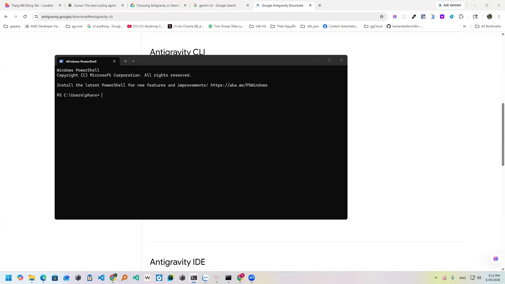The image size is (505, 284).
Task: Open the cli anything - Google bookmark
Action: tap(105, 26)
